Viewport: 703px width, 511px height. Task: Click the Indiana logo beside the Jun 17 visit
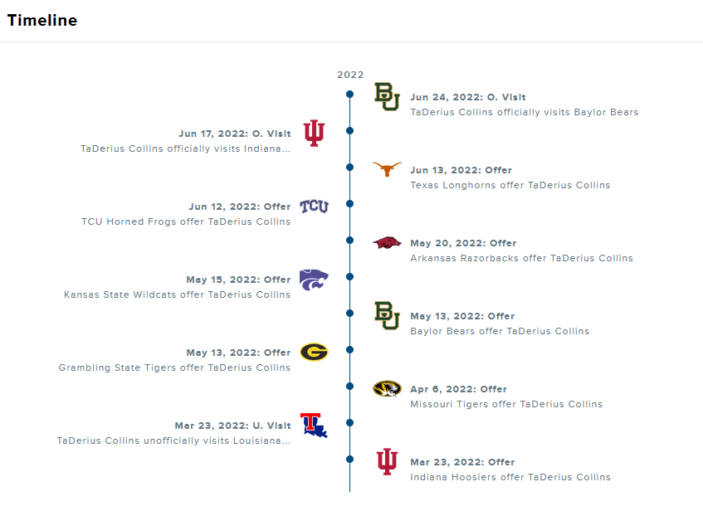pos(314,133)
